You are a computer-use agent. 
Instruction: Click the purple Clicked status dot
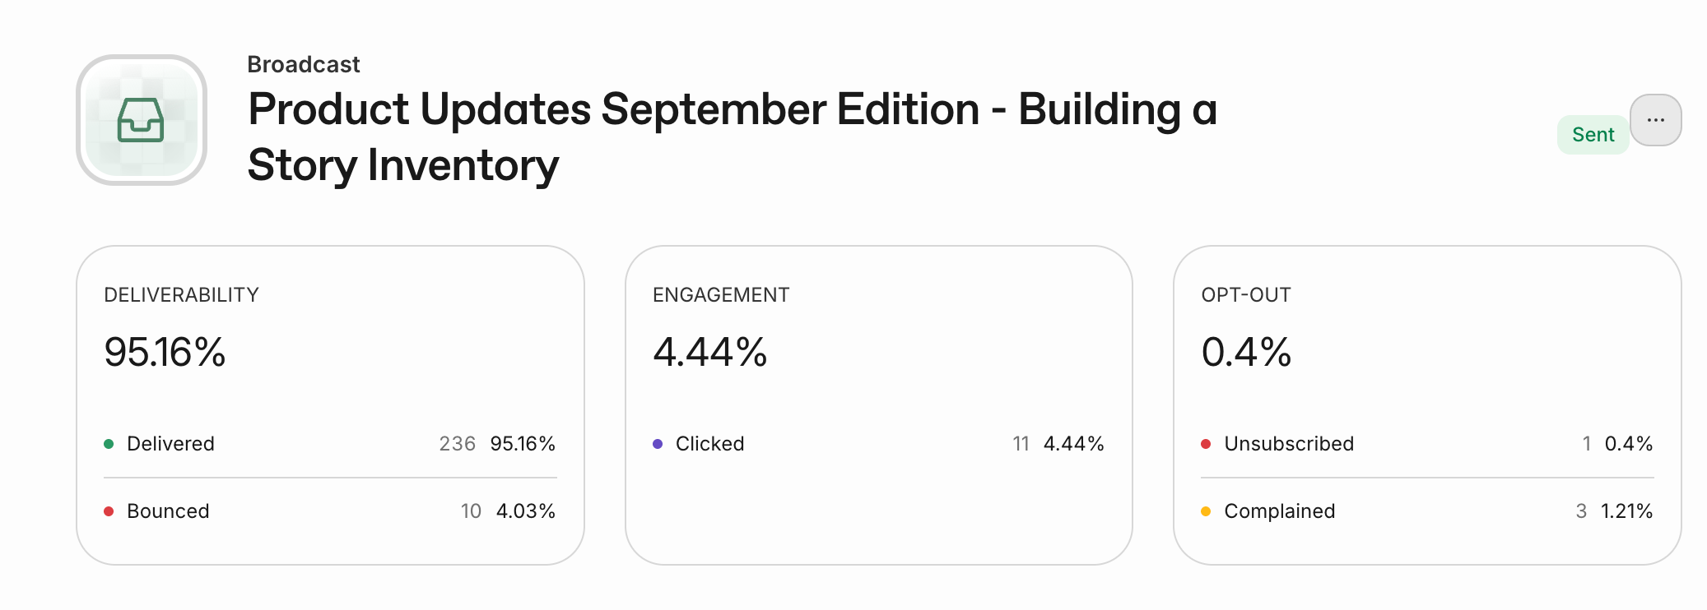[x=658, y=444]
